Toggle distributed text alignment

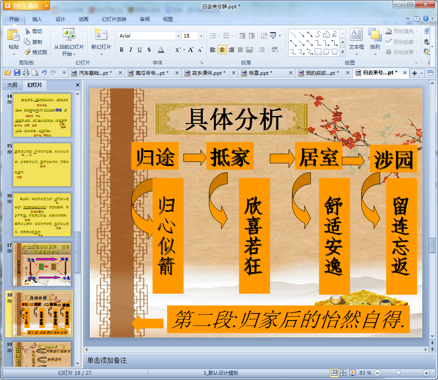coord(249,50)
